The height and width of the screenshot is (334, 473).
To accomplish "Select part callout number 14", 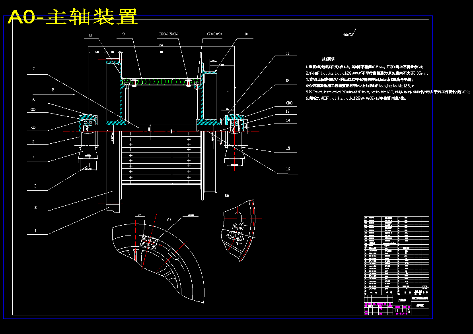I will click(x=288, y=120).
